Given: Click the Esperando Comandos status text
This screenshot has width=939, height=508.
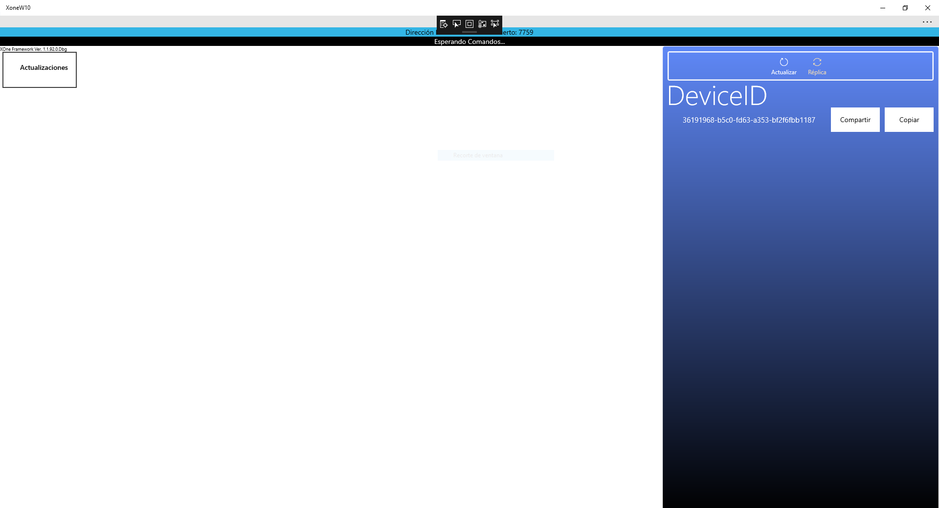Looking at the screenshot, I should [469, 42].
